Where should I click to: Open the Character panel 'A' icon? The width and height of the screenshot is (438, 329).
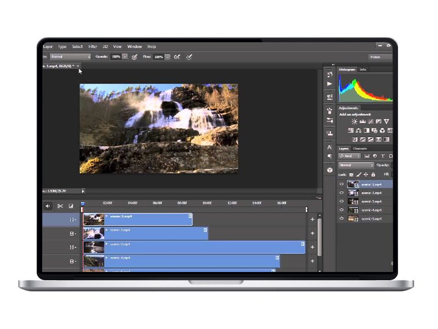330,147
